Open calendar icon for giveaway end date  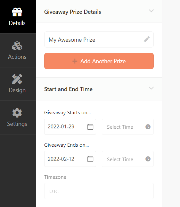[90, 159]
